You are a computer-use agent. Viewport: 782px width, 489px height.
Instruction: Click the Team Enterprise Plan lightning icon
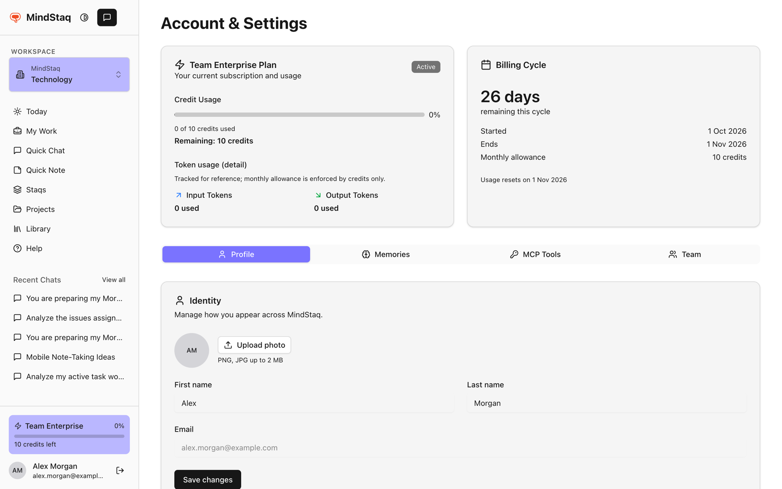click(x=180, y=65)
